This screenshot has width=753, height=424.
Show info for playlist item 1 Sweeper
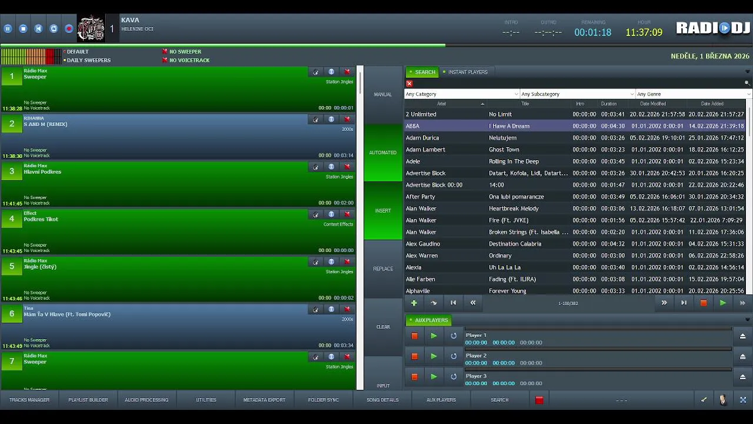pyautogui.click(x=331, y=72)
